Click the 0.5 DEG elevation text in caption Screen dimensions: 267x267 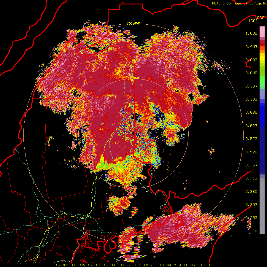[x=143, y=265]
